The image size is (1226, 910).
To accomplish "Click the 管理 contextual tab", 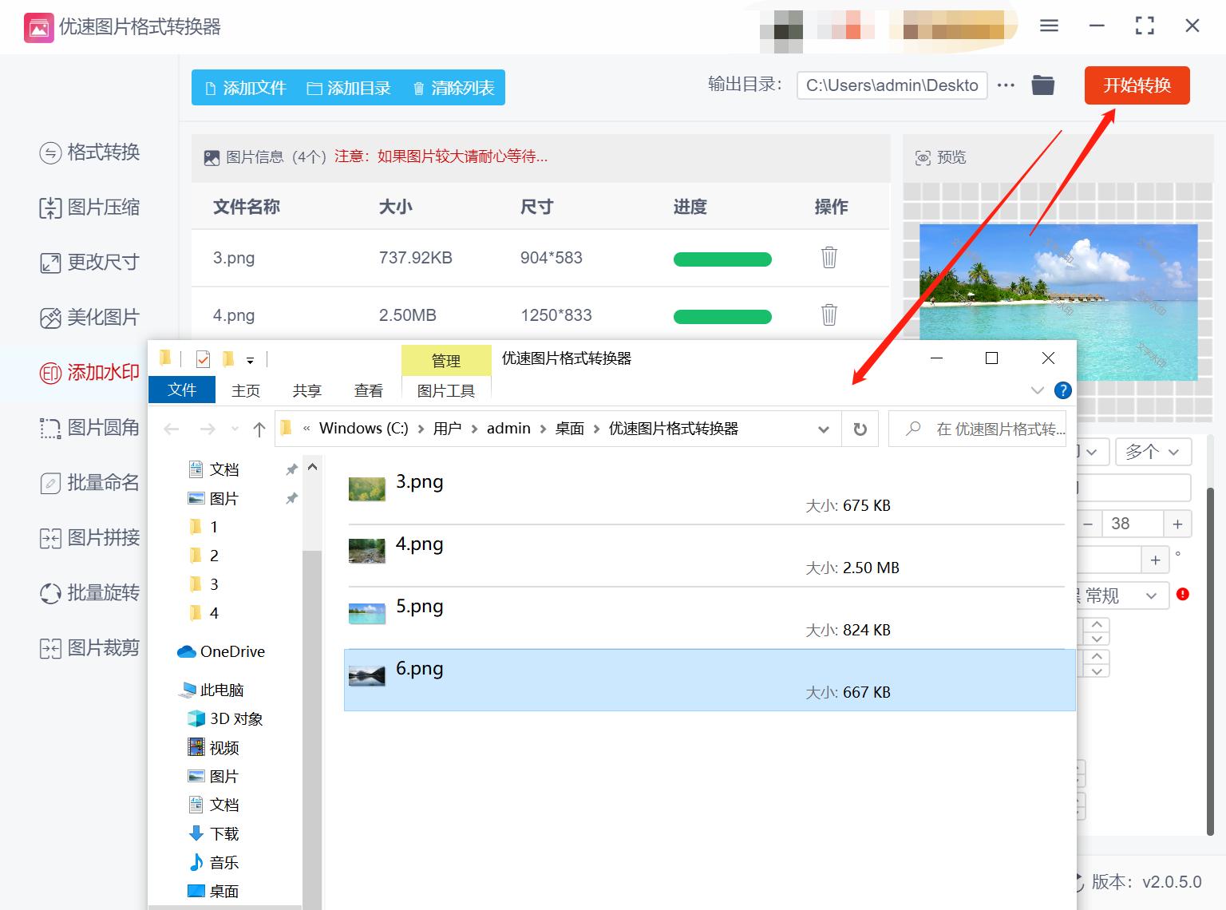I will point(446,361).
